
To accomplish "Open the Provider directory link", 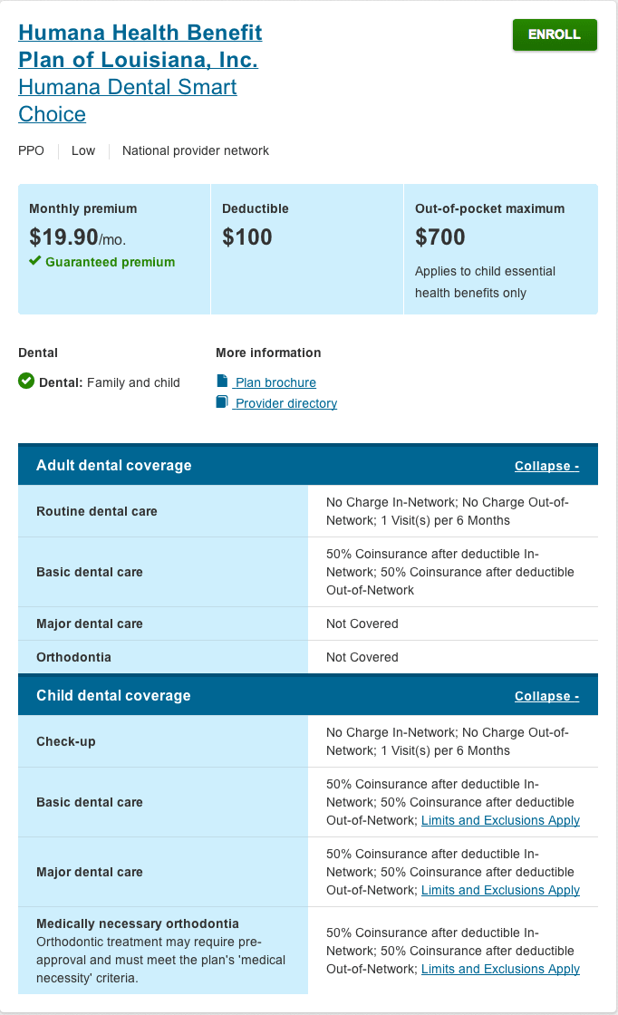I will pyautogui.click(x=283, y=402).
